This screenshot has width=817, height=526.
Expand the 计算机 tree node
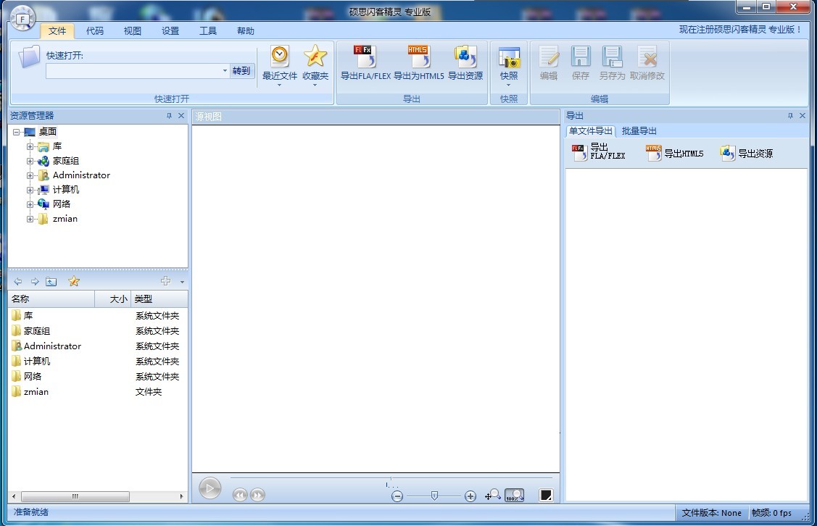coord(30,190)
